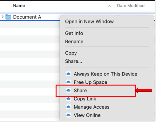Click cloud icon by Always Keep on This Device
156x122 pixels.
point(68,74)
